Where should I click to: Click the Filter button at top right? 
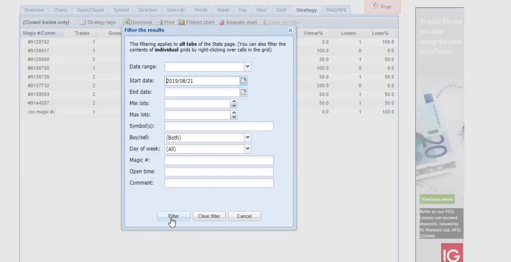[x=382, y=7]
